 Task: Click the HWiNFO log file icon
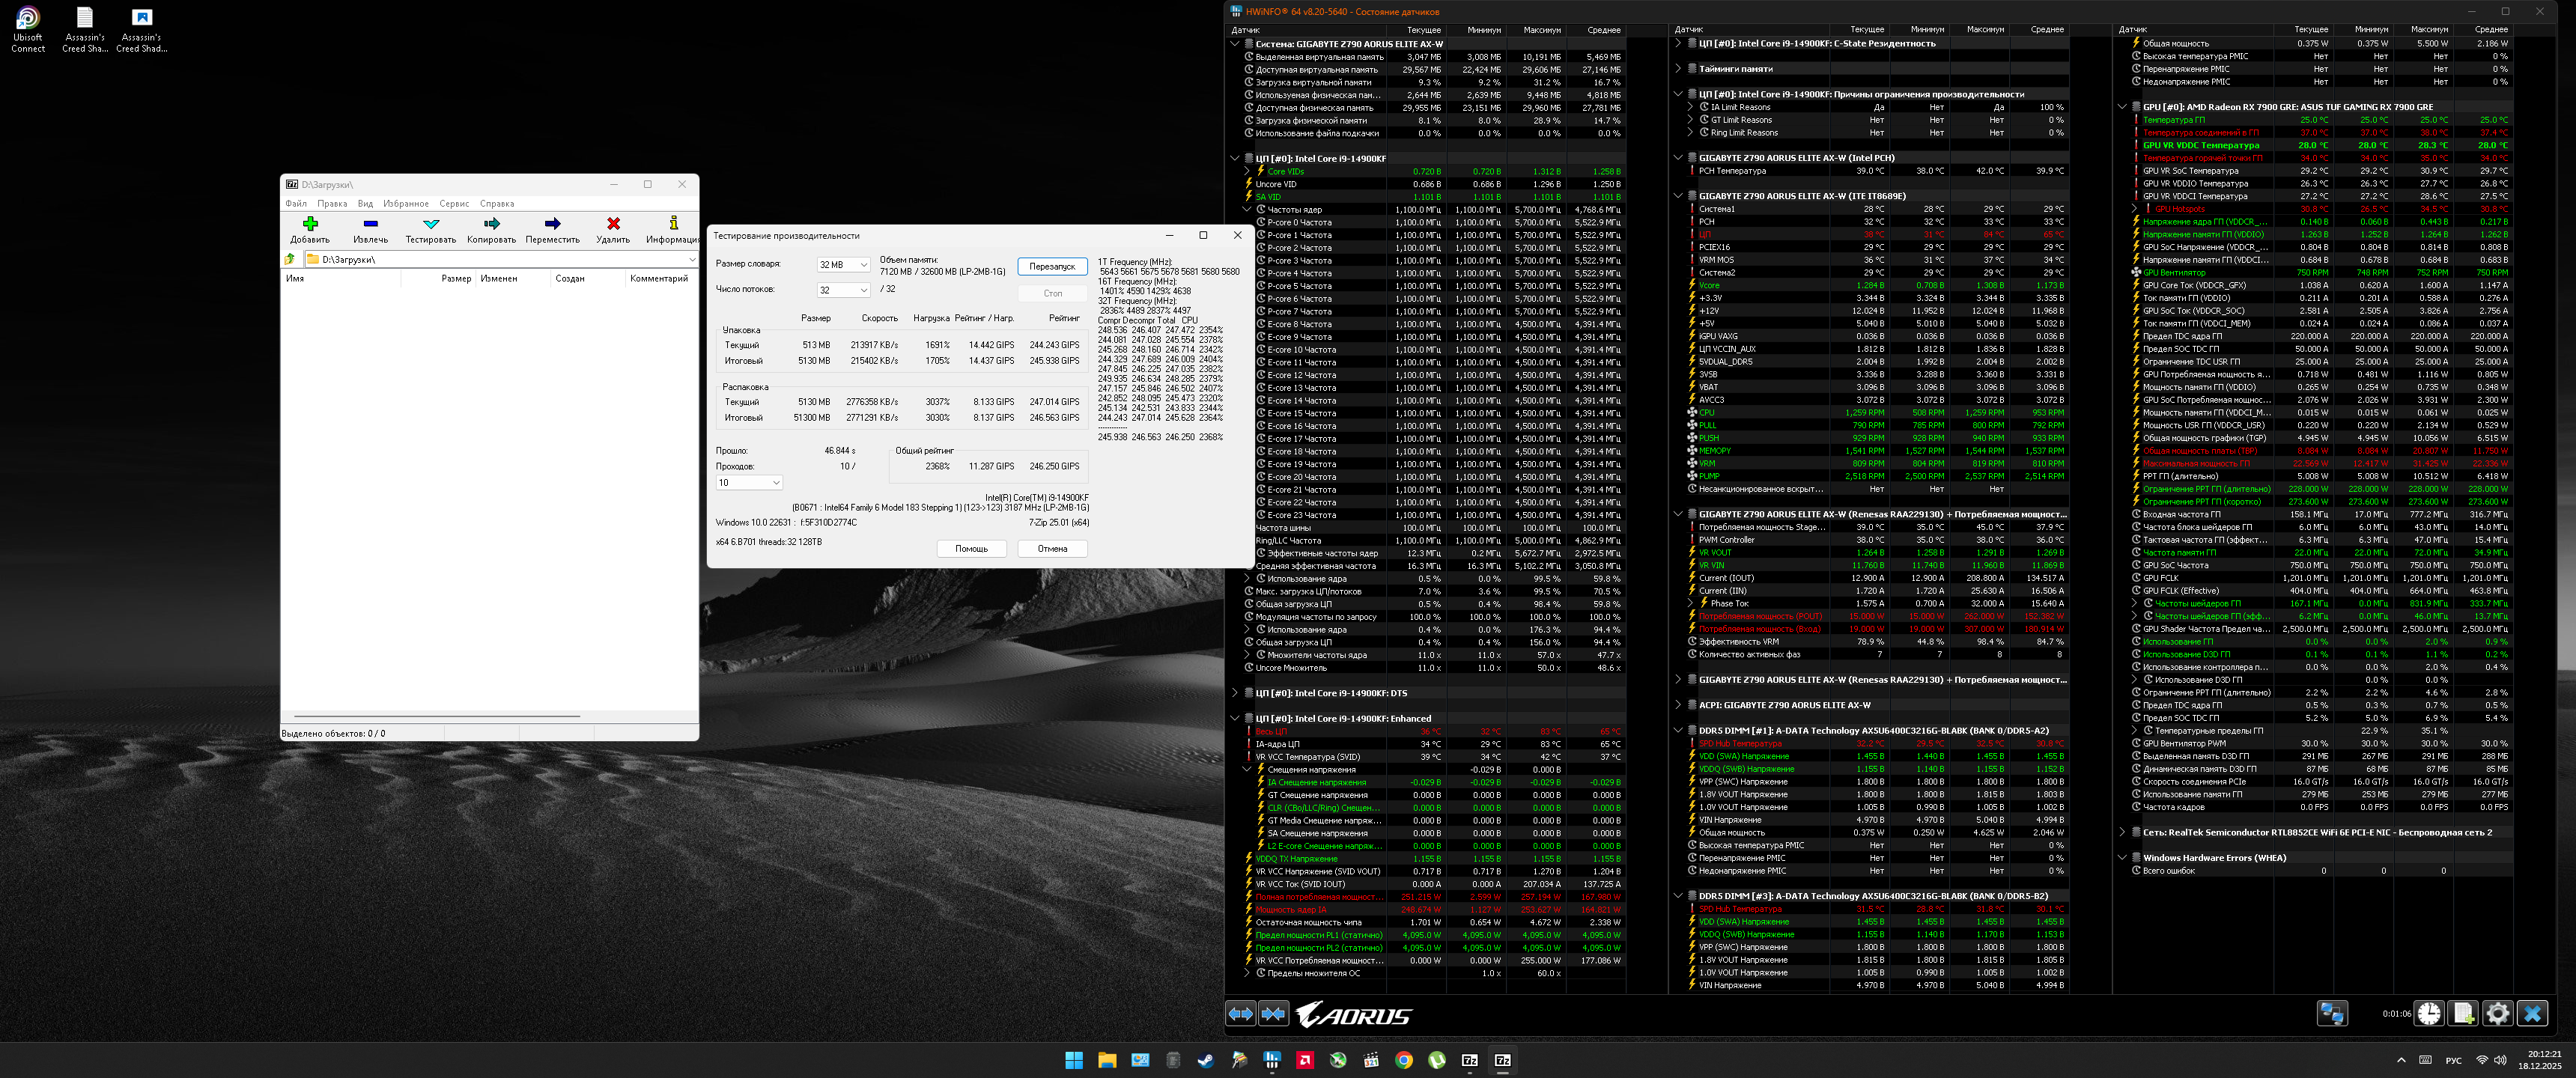2463,1013
